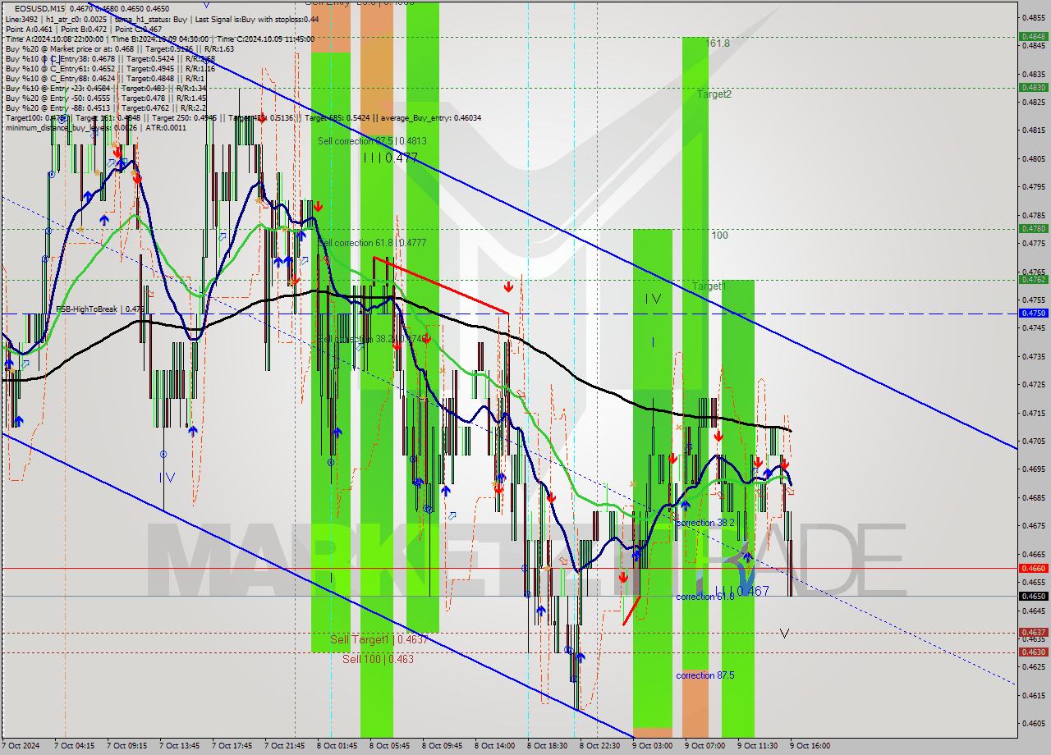Click the 'Target1' label on green bar
This screenshot has height=755, width=1051.
pyautogui.click(x=709, y=286)
